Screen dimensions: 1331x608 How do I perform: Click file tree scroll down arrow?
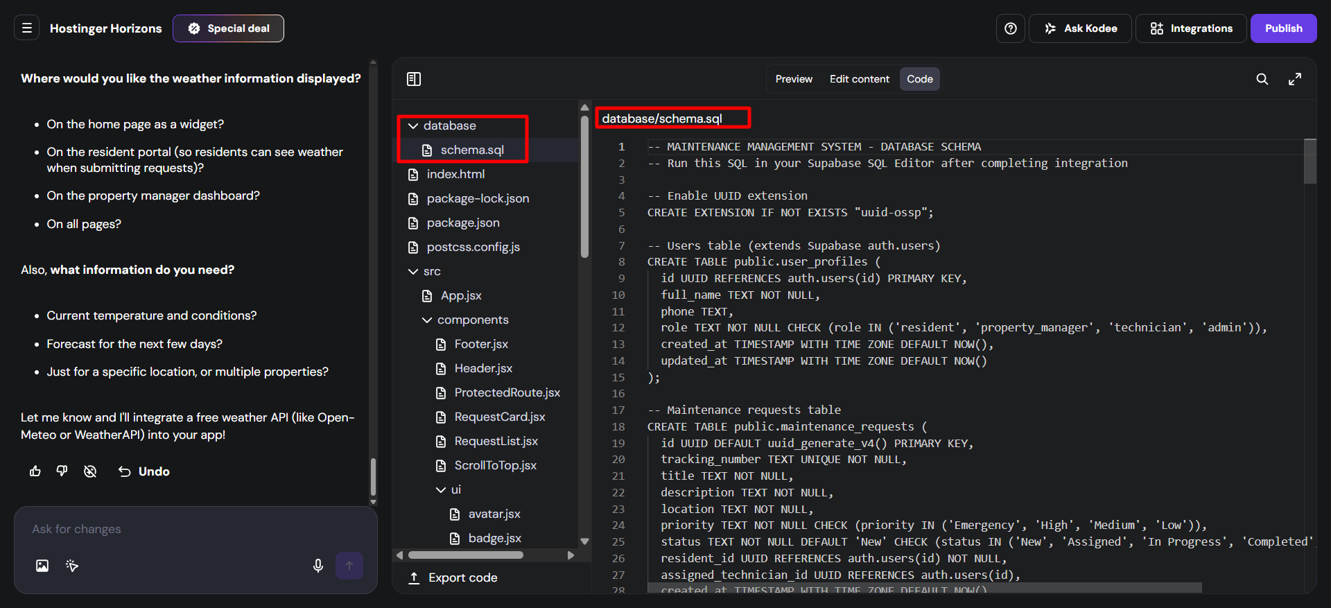pos(584,541)
